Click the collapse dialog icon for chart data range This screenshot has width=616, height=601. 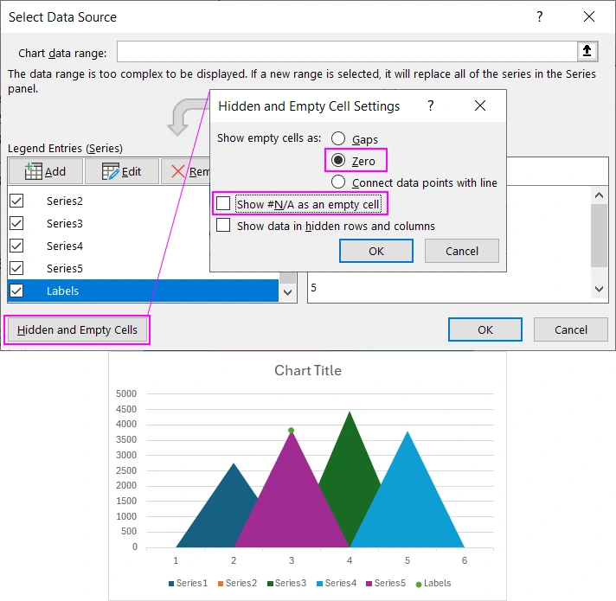pos(587,52)
